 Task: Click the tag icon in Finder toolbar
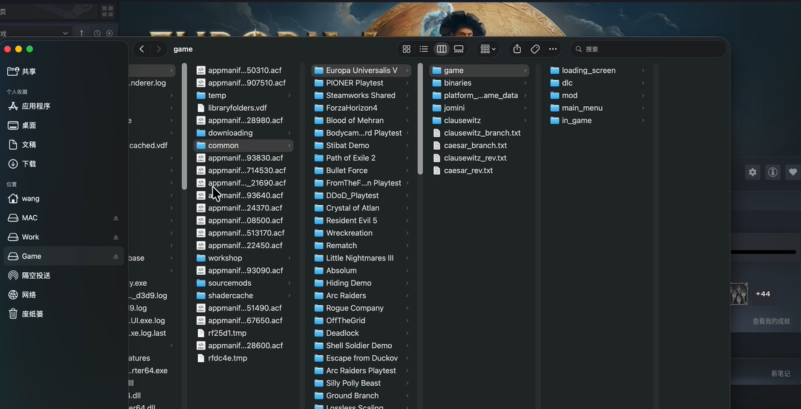point(535,49)
